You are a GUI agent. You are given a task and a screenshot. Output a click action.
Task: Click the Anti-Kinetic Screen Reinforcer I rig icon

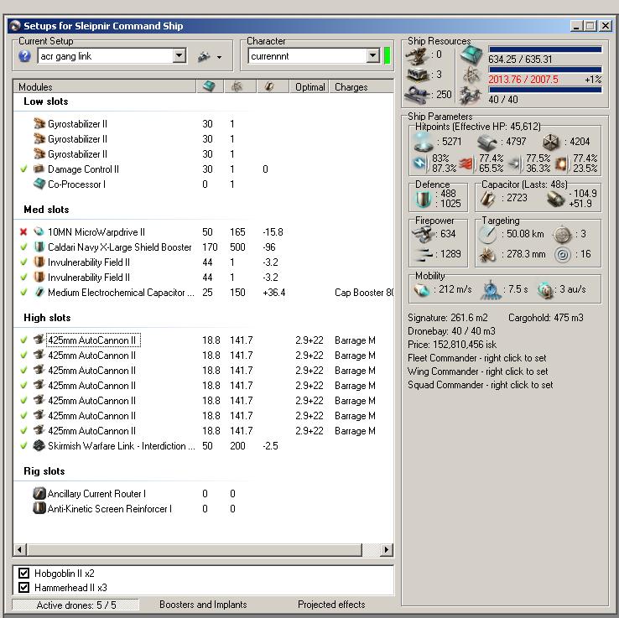tap(39, 508)
